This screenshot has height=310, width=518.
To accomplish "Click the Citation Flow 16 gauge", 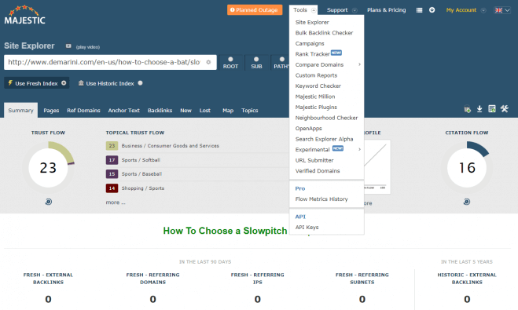I will tap(467, 167).
